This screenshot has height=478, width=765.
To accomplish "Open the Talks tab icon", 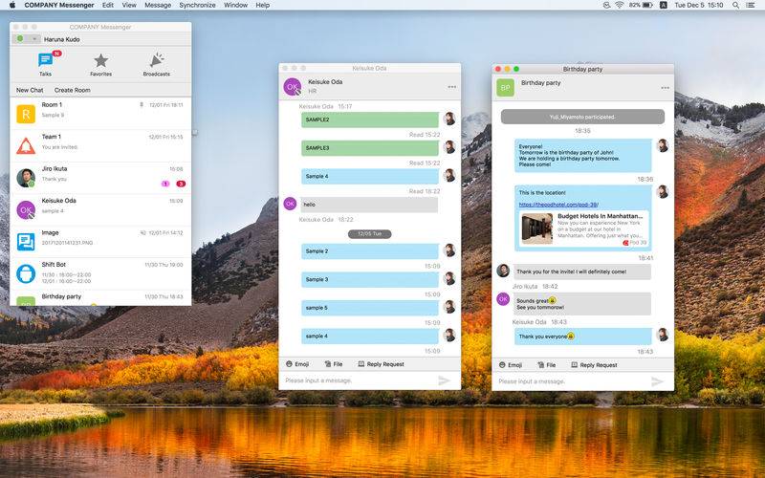I will point(45,60).
